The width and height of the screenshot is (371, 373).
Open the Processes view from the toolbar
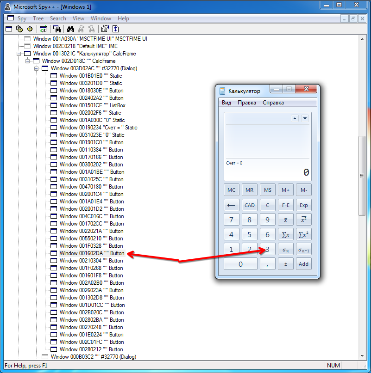pos(19,29)
